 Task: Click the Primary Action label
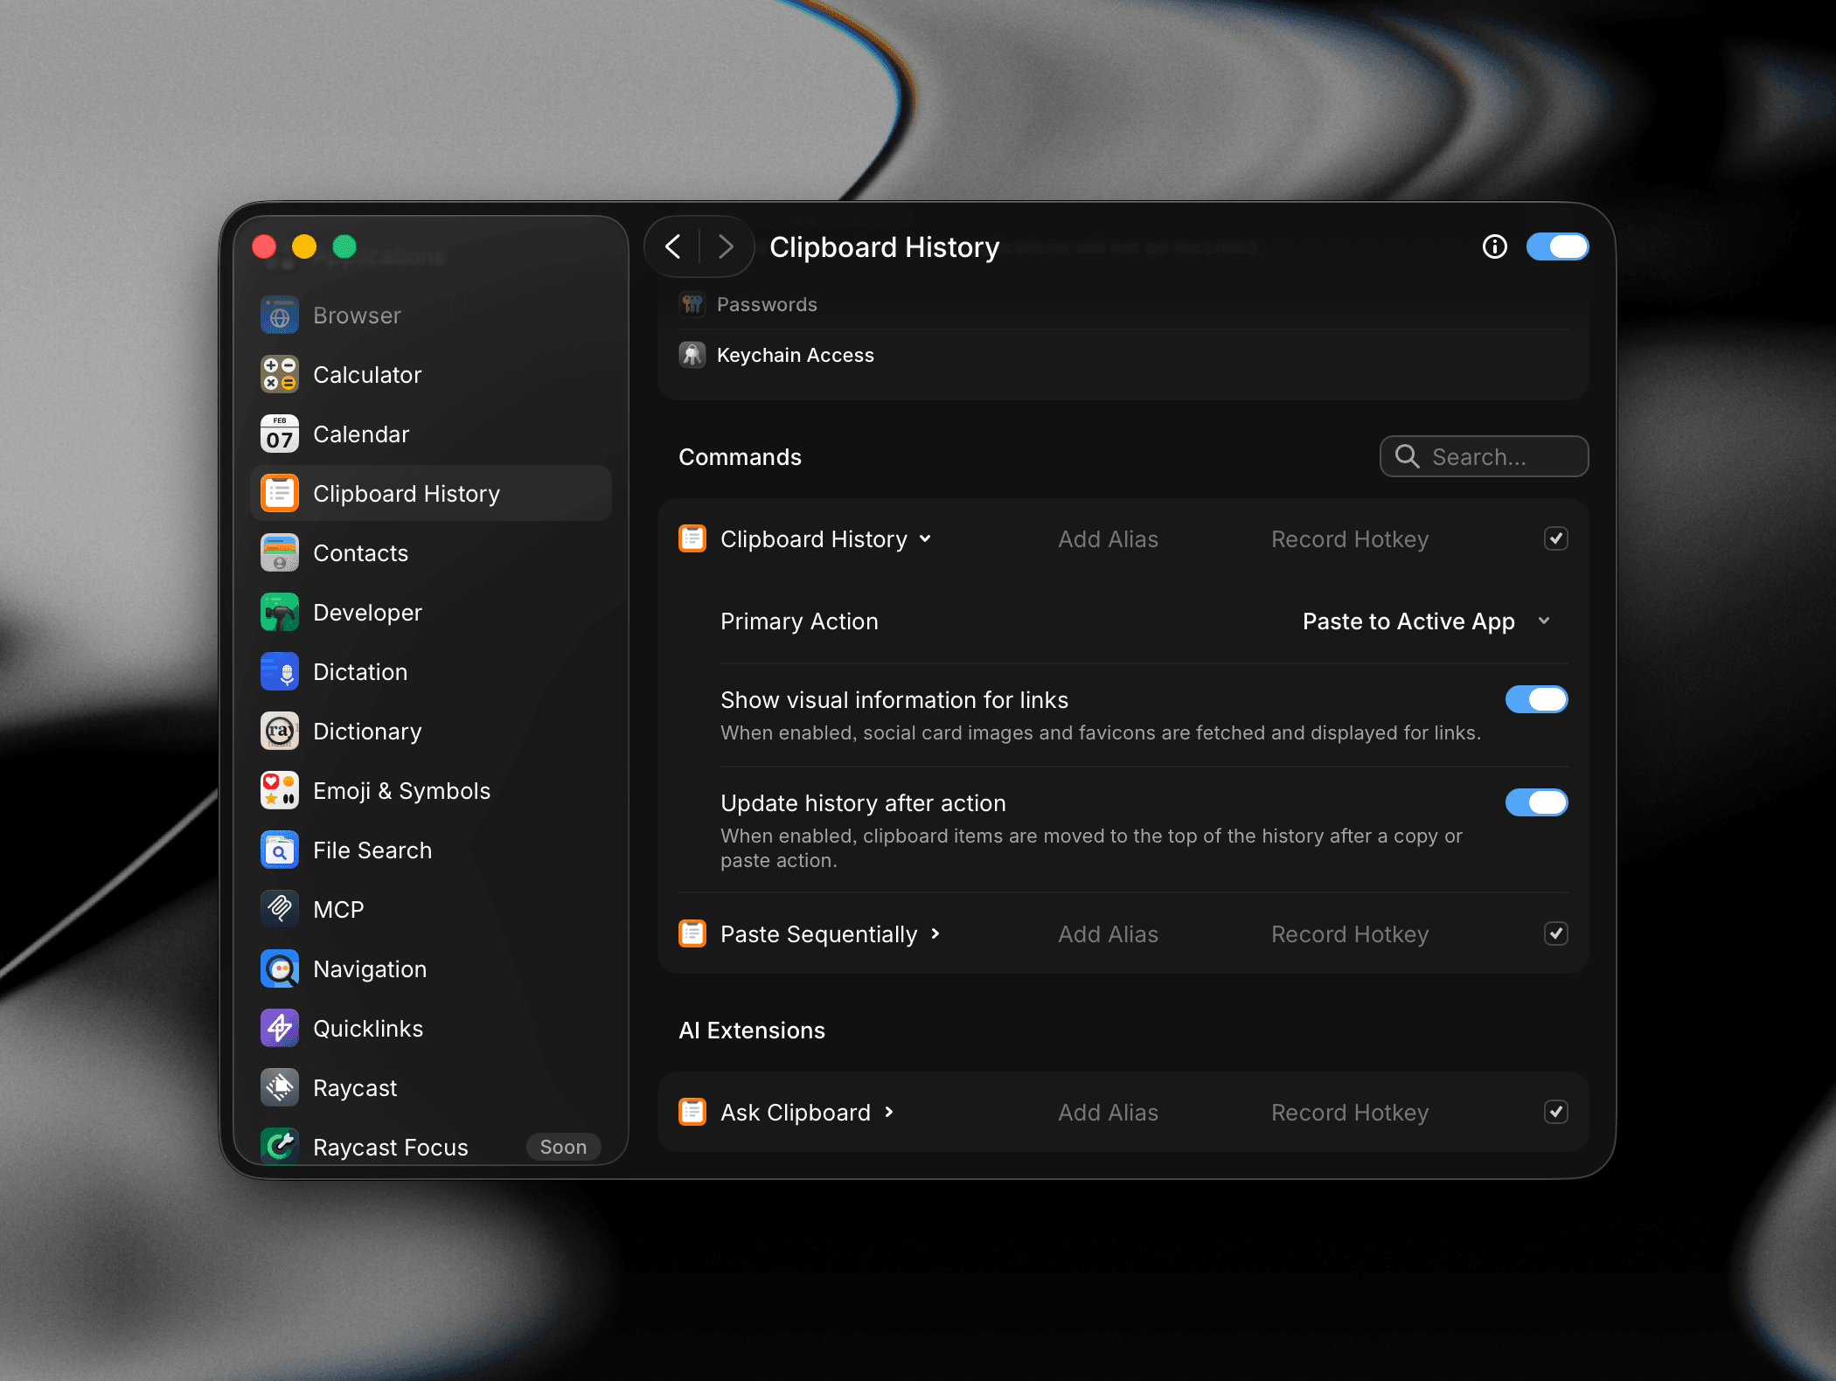(x=799, y=621)
